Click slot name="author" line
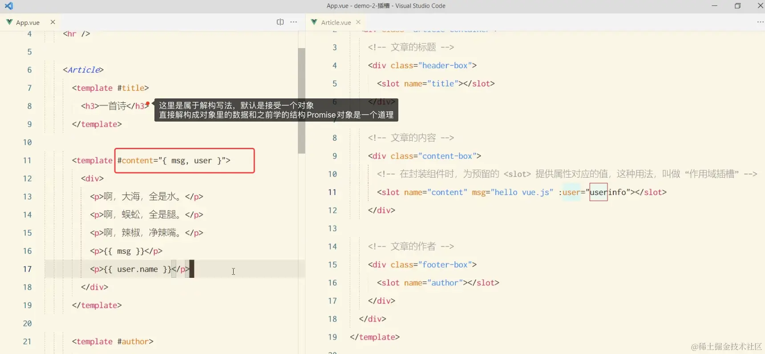The width and height of the screenshot is (765, 354). [x=438, y=283]
